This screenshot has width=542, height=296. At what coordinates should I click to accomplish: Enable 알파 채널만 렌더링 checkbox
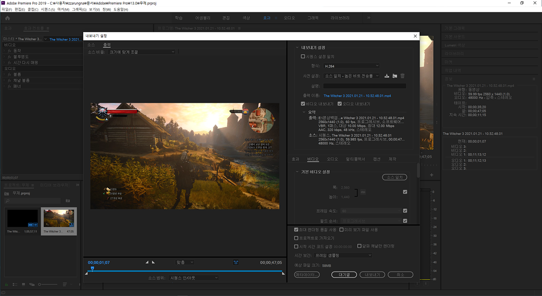(x=359, y=246)
